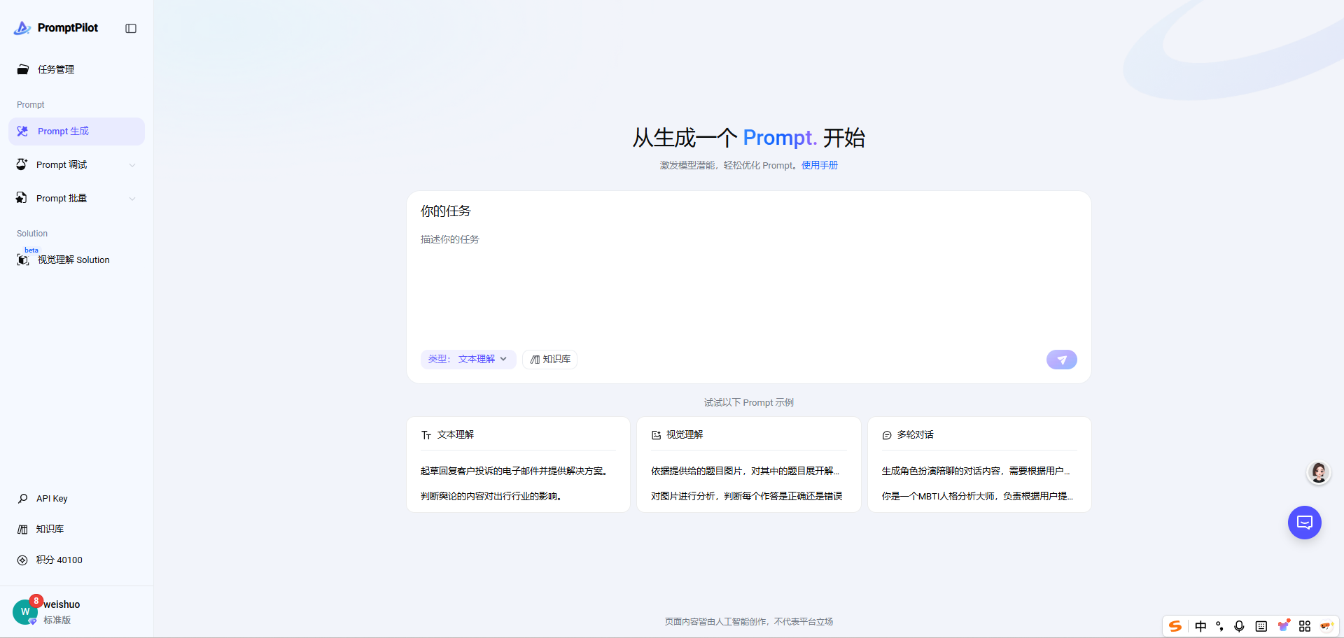Select example 生成角色扮演陪聊的对话内容
The height and width of the screenshot is (638, 1344).
[976, 471]
